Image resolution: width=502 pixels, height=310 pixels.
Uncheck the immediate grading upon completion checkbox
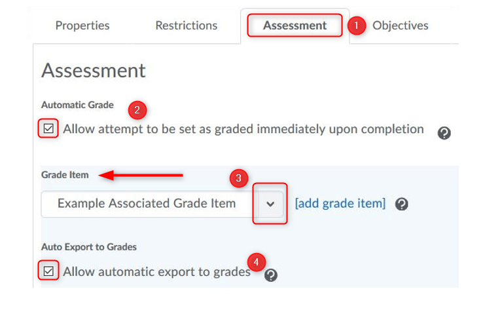(x=48, y=129)
